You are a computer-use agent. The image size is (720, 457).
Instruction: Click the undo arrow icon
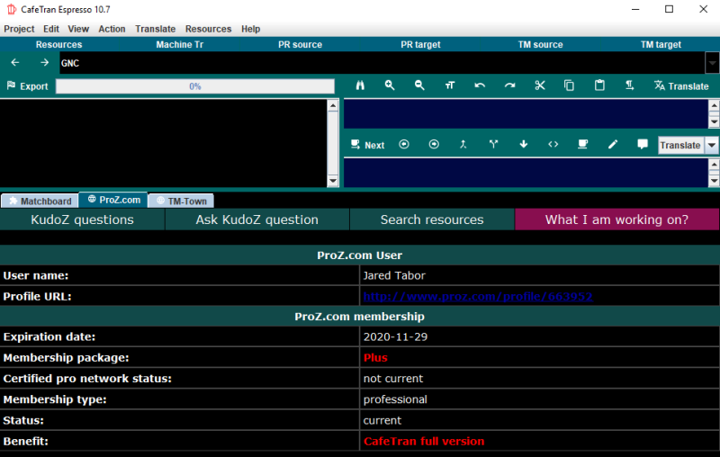(480, 85)
